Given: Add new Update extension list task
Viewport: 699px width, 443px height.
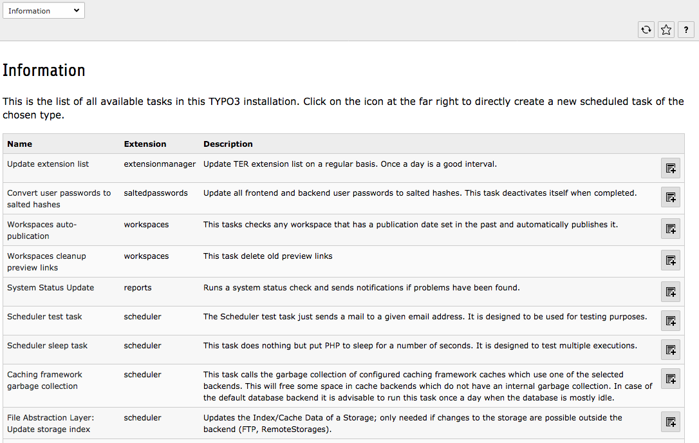Looking at the screenshot, I should 670,168.
